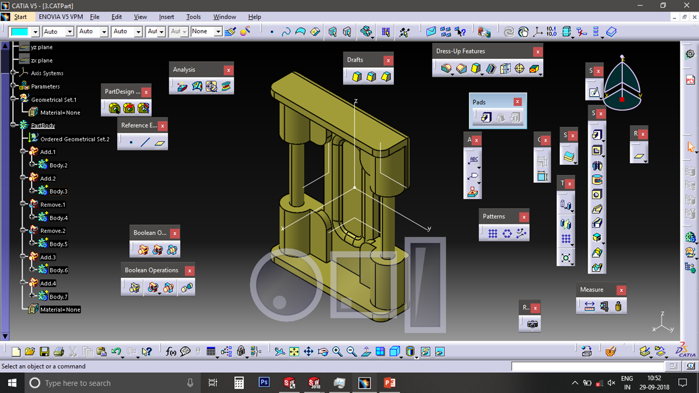Click the Undo arrow icon
The width and height of the screenshot is (699, 393).
[x=116, y=352]
